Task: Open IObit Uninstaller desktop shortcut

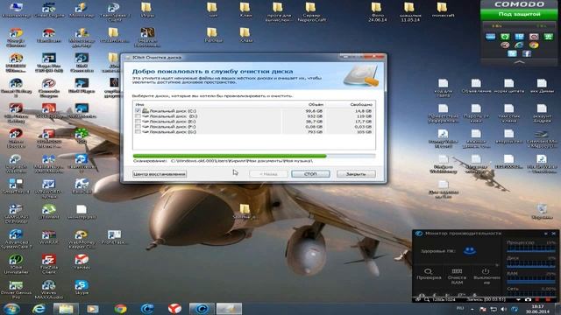Action: click(16, 263)
